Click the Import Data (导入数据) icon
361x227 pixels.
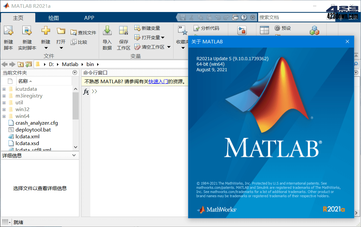tap(107, 30)
